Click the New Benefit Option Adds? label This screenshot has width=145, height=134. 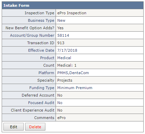click(30, 28)
